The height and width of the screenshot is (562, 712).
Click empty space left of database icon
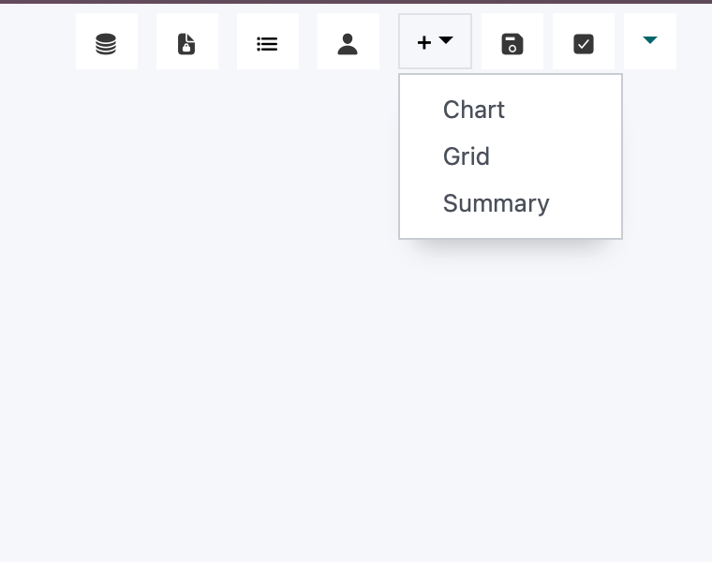coord(37,41)
